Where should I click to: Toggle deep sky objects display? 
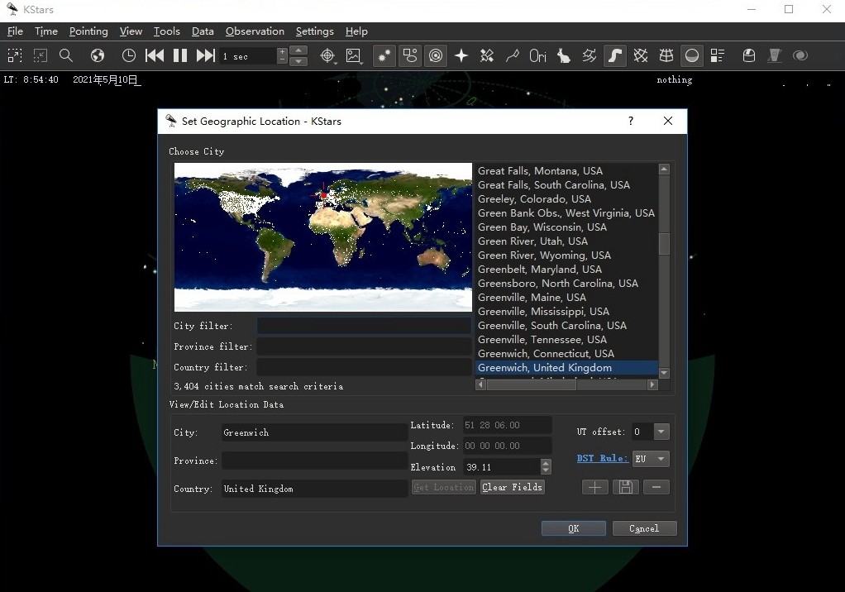(410, 55)
